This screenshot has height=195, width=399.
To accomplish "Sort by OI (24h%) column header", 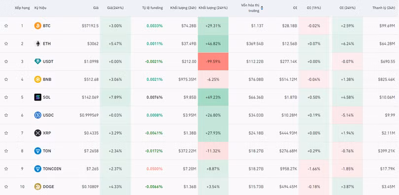I will click(x=347, y=8).
